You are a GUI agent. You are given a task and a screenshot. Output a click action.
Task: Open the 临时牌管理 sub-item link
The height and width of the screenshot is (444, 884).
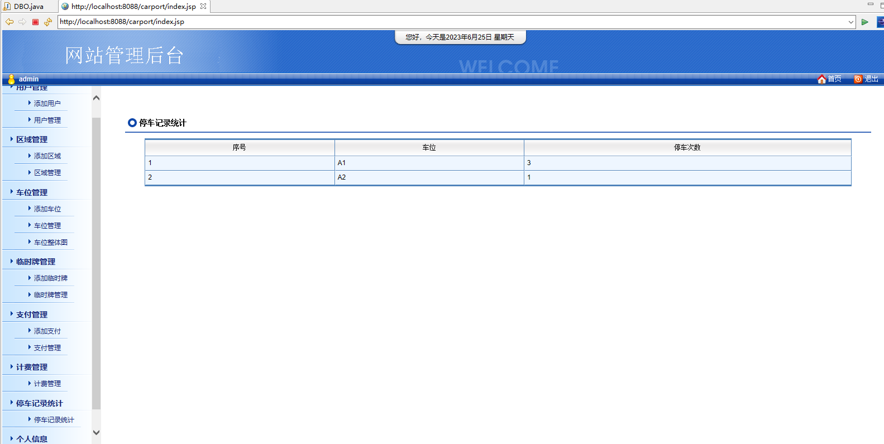pos(51,295)
